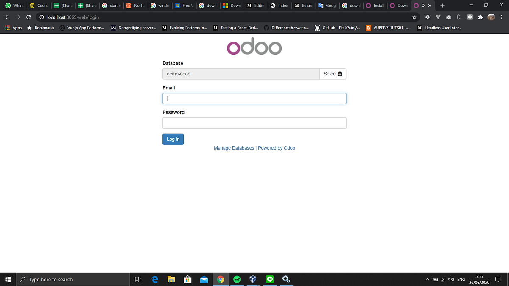Expand the Bookmarks folder on bookmarks bar

[44, 28]
